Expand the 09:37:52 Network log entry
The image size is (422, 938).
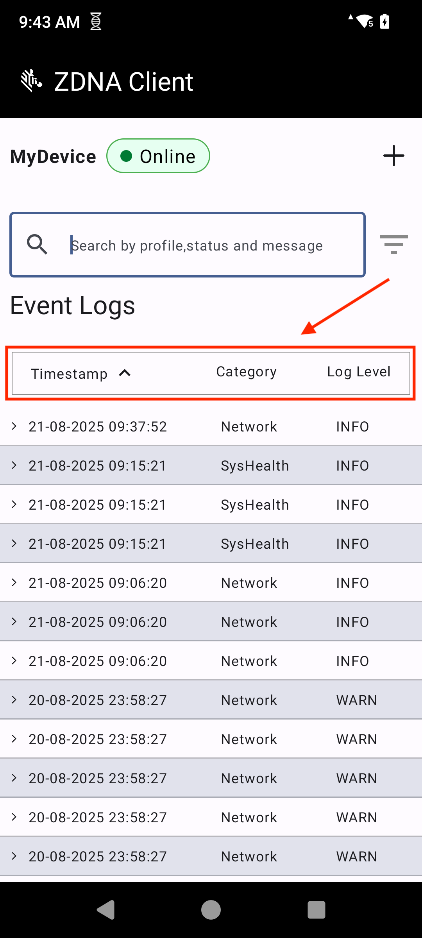coord(14,426)
